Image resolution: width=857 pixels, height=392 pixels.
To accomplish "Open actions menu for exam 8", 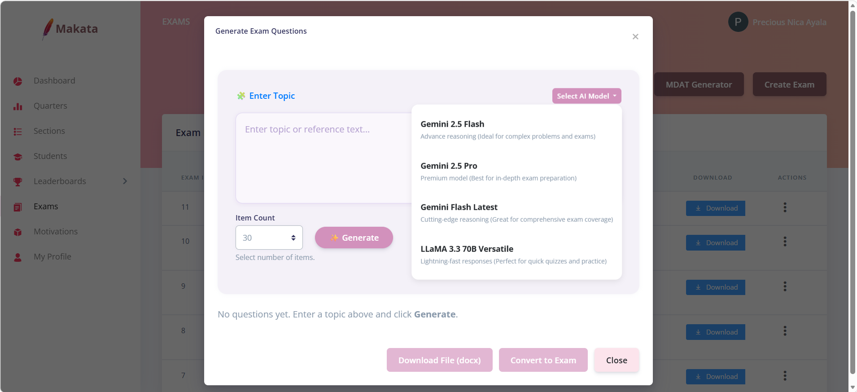I will [785, 331].
